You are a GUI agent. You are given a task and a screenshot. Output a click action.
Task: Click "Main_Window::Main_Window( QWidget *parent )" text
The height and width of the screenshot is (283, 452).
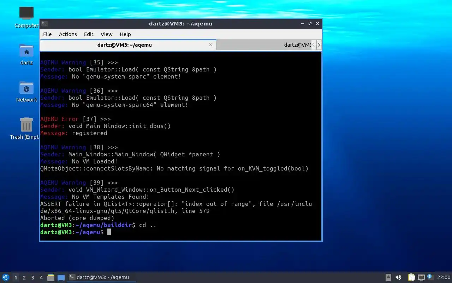[x=144, y=154]
